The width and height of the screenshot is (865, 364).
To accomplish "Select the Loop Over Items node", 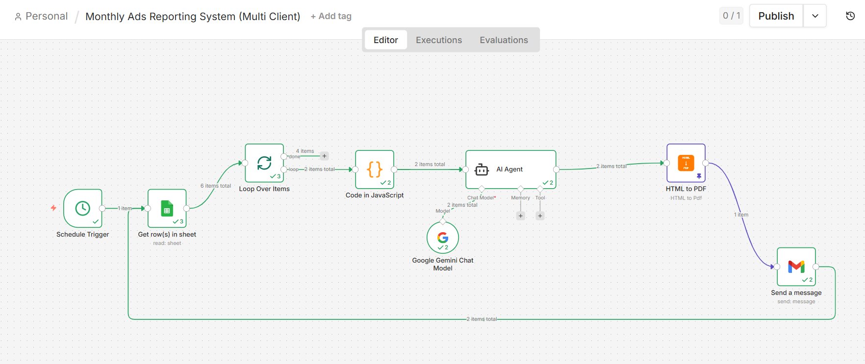I will [264, 163].
